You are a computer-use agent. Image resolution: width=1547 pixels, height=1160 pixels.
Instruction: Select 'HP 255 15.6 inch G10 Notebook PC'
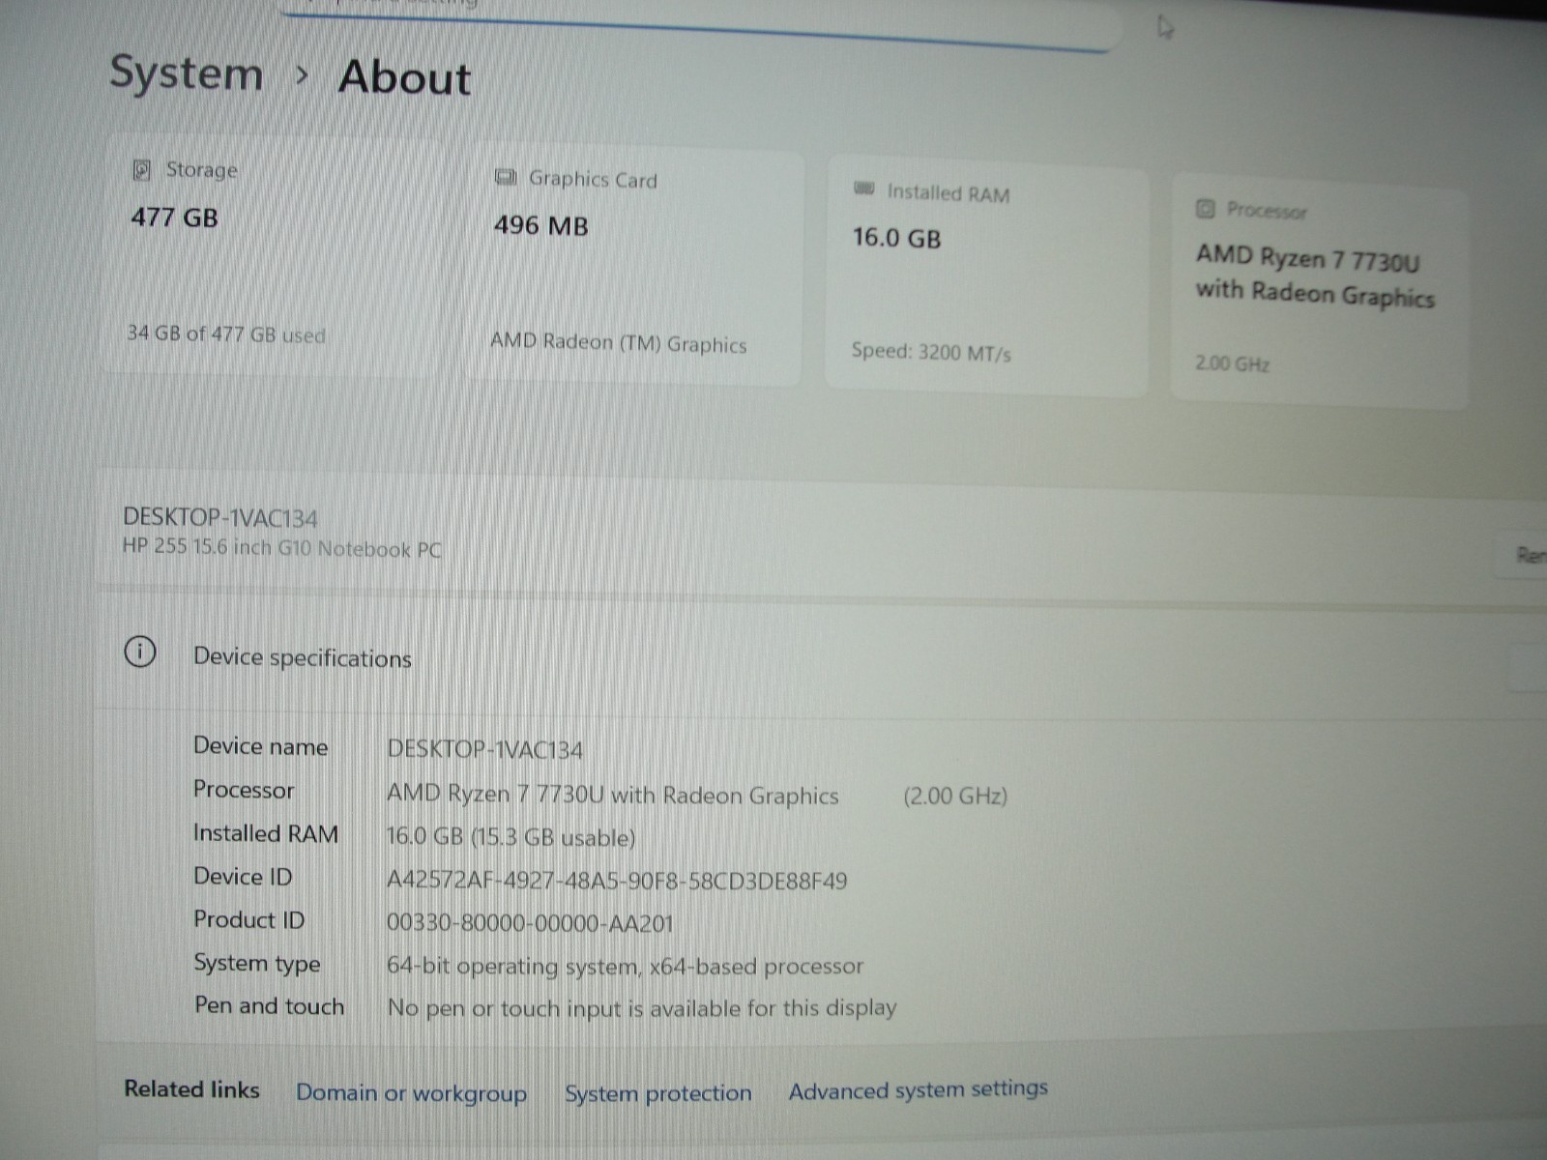pyautogui.click(x=281, y=548)
